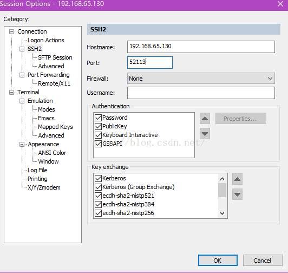Image resolution: width=288 pixels, height=273 pixels.
Task: Open the Emacs category
Action: pos(46,118)
